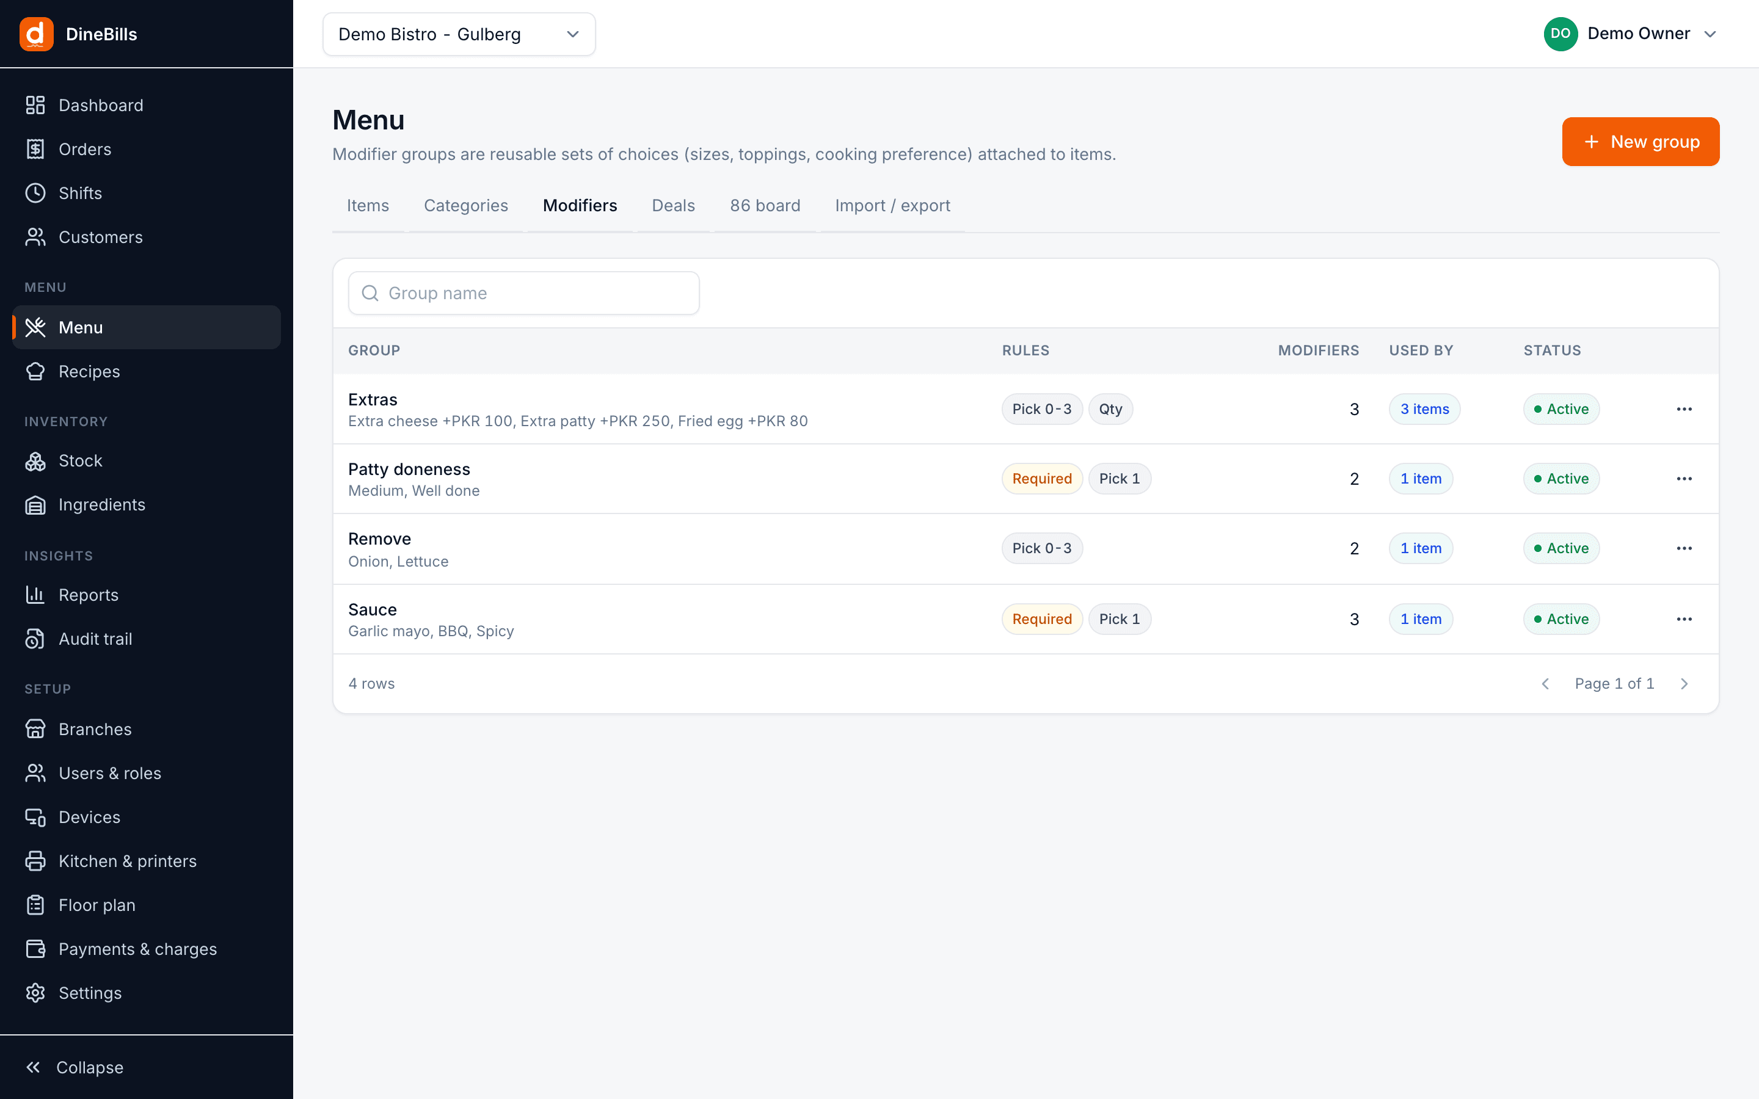Switch to the 86 board tab
Viewport: 1759px width, 1099px height.
pos(765,206)
